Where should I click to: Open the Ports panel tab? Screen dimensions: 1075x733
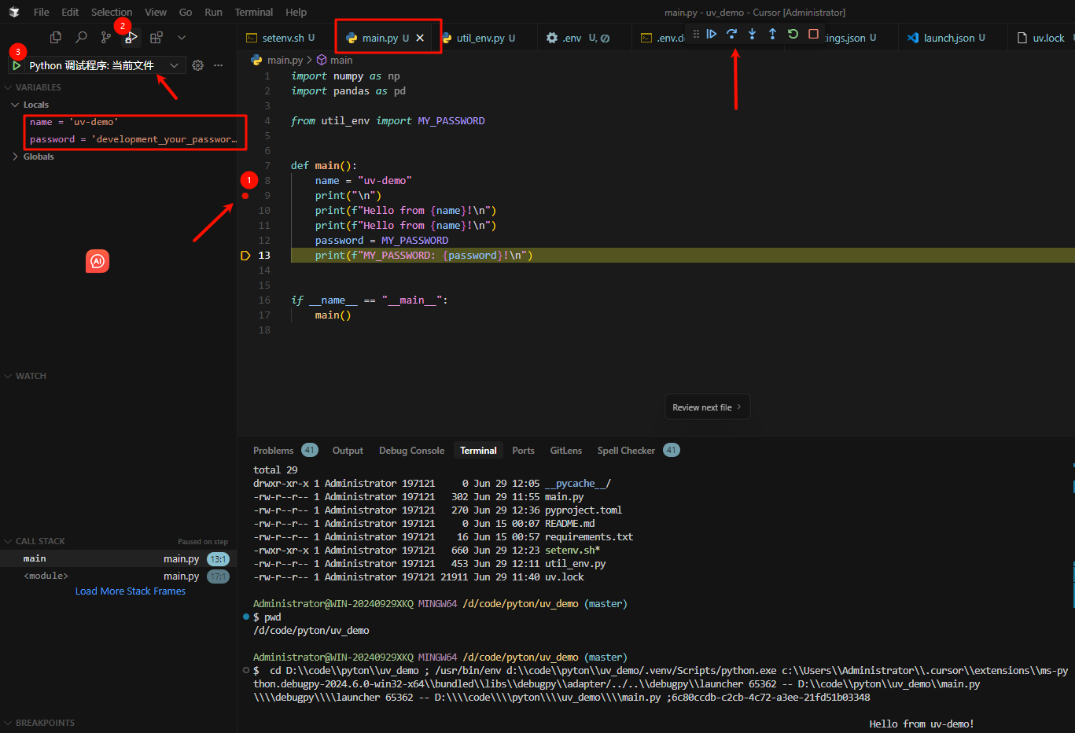tap(523, 451)
